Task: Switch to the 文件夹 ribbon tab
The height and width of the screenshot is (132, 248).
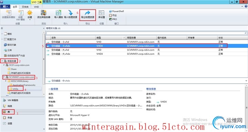Action: pos(25,7)
